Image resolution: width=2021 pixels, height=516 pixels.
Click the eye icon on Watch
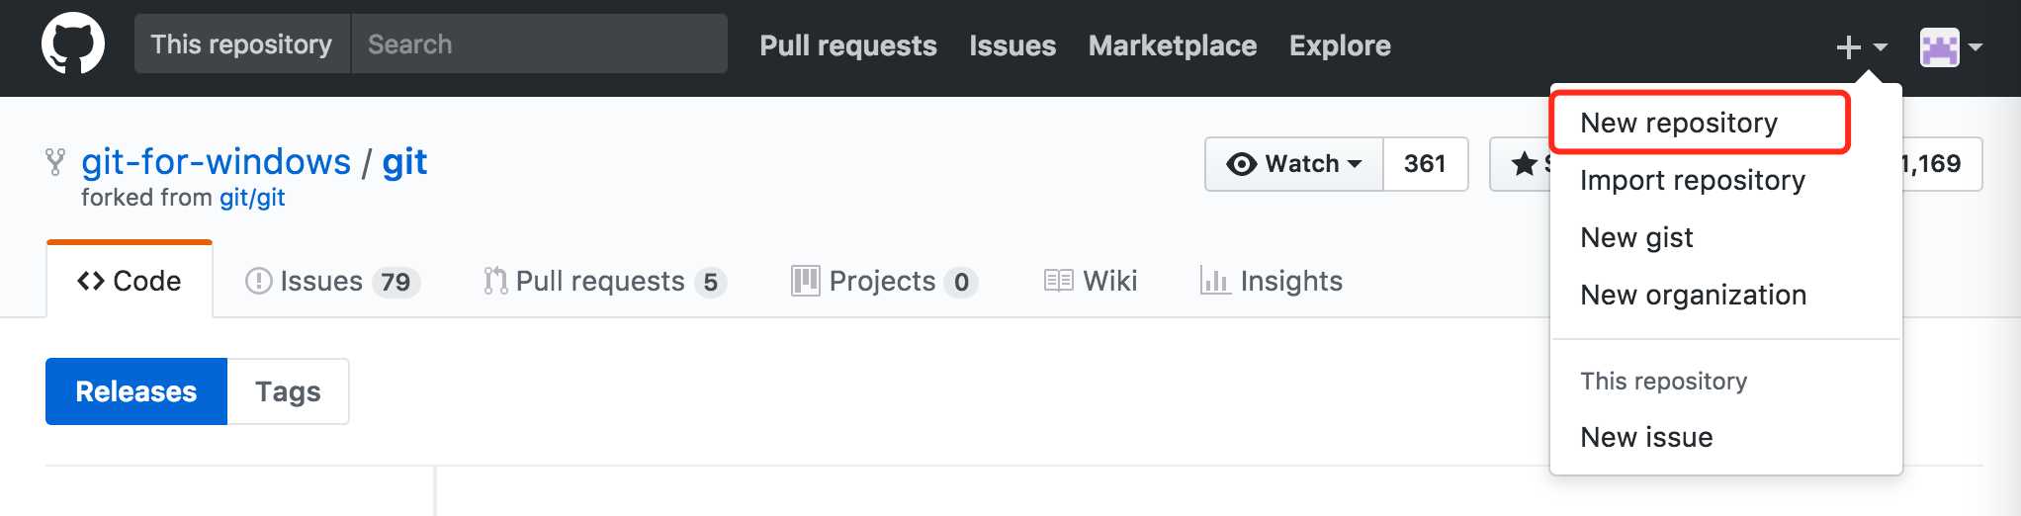click(x=1241, y=164)
